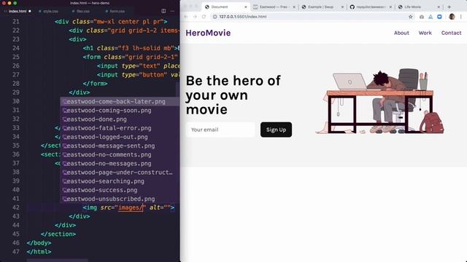Choose eastwood-no-messages.png suggestion
Viewport: 467px width, 262px height.
click(x=120, y=164)
